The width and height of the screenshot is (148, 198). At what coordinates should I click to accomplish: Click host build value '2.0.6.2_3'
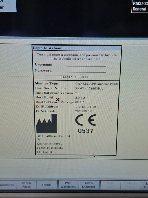click(x=82, y=98)
